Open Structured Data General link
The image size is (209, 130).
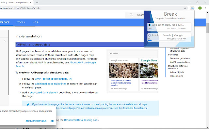pos(135,108)
